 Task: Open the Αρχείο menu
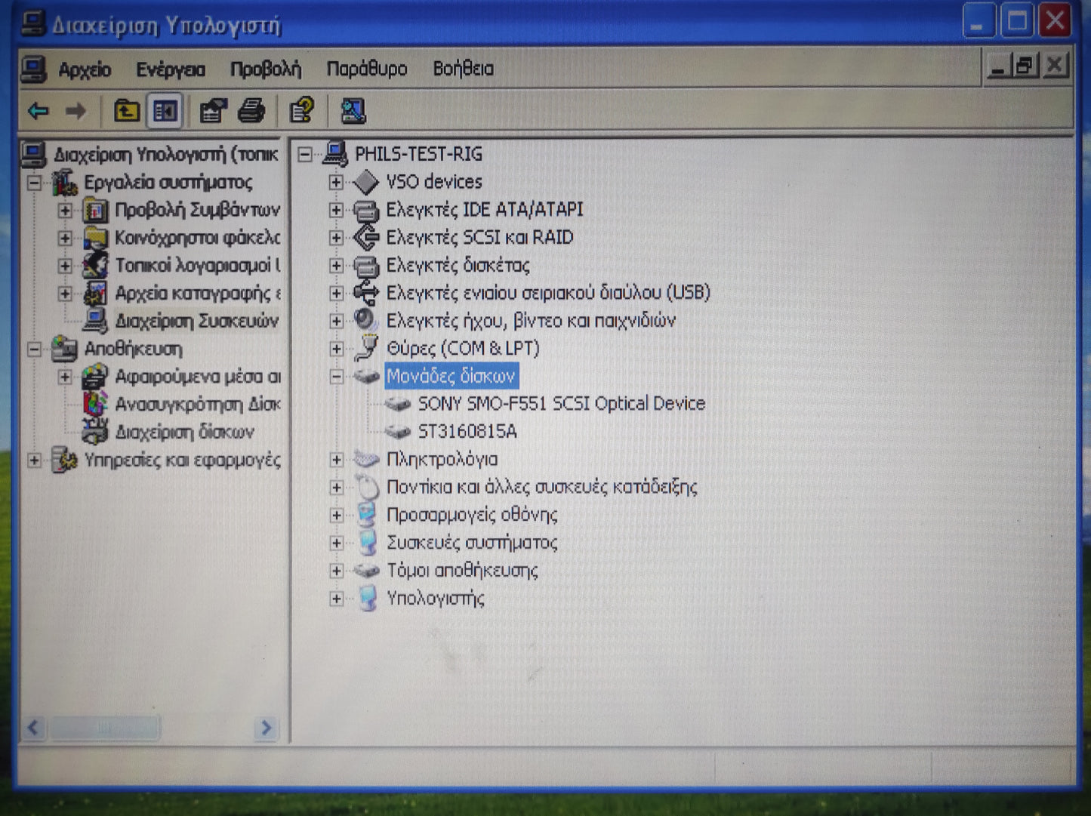click(85, 69)
